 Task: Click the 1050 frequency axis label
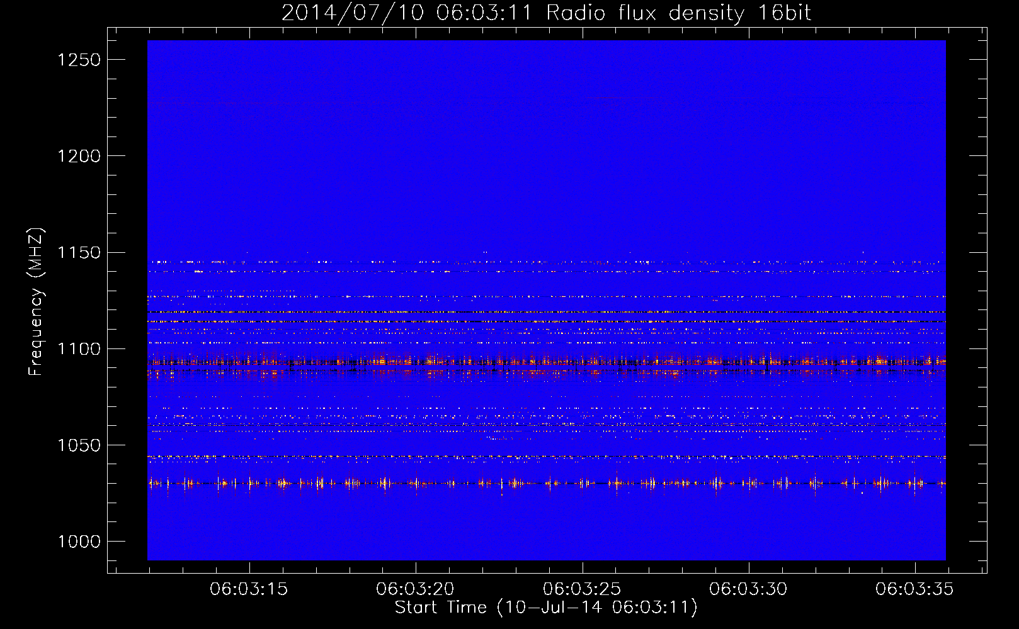coord(79,445)
